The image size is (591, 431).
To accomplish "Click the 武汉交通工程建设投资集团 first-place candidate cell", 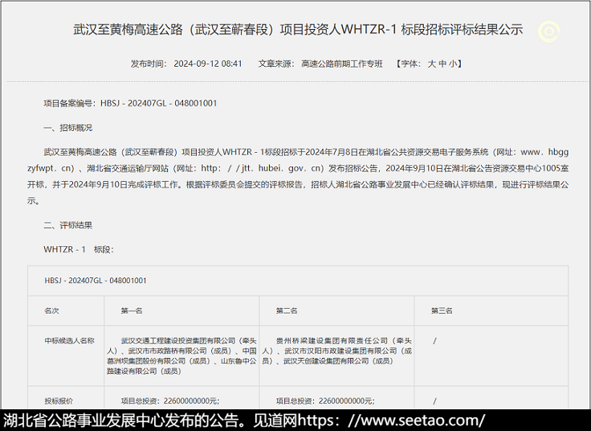I will [x=181, y=355].
